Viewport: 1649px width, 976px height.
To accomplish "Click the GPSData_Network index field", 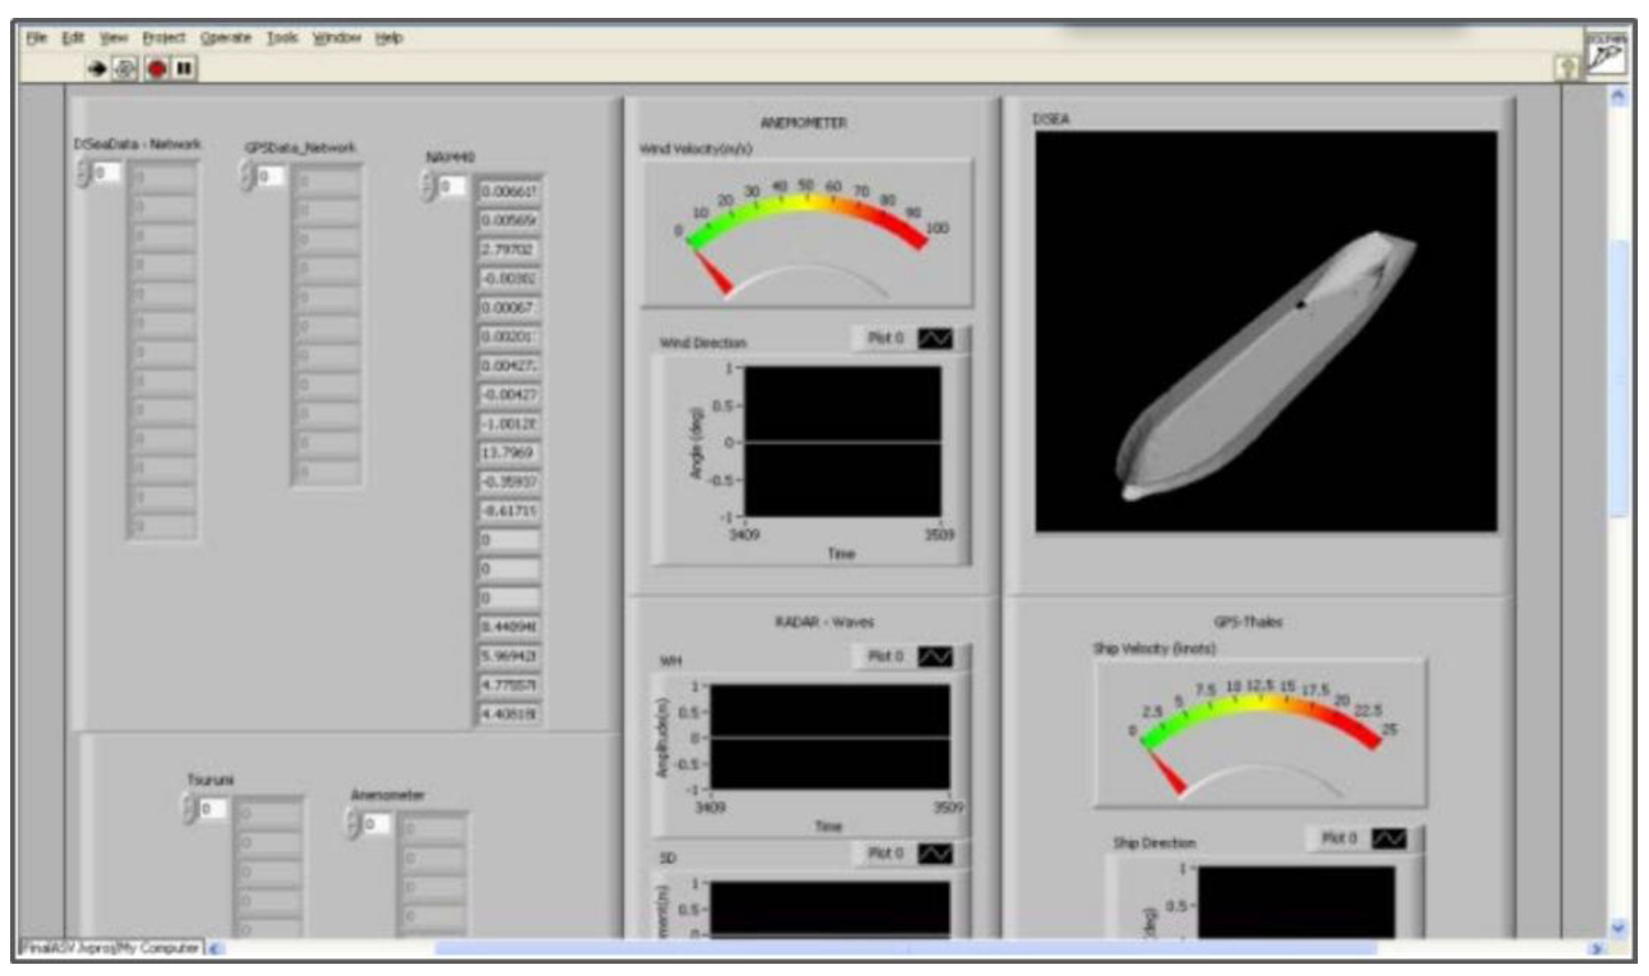I will click(x=270, y=176).
